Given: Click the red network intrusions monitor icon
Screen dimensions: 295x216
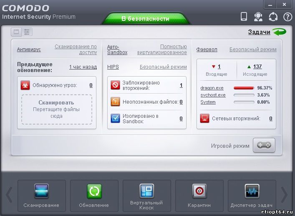Looking at the screenshot, I should coord(204,119).
